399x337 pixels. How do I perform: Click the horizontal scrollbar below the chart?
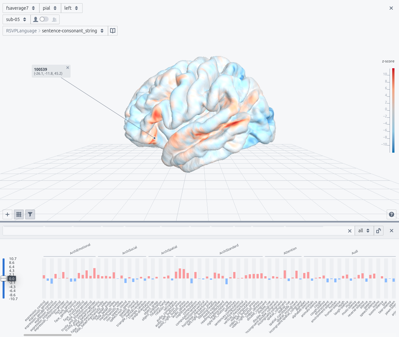[47, 335]
